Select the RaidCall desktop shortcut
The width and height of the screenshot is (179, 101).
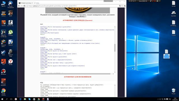coord(11,43)
